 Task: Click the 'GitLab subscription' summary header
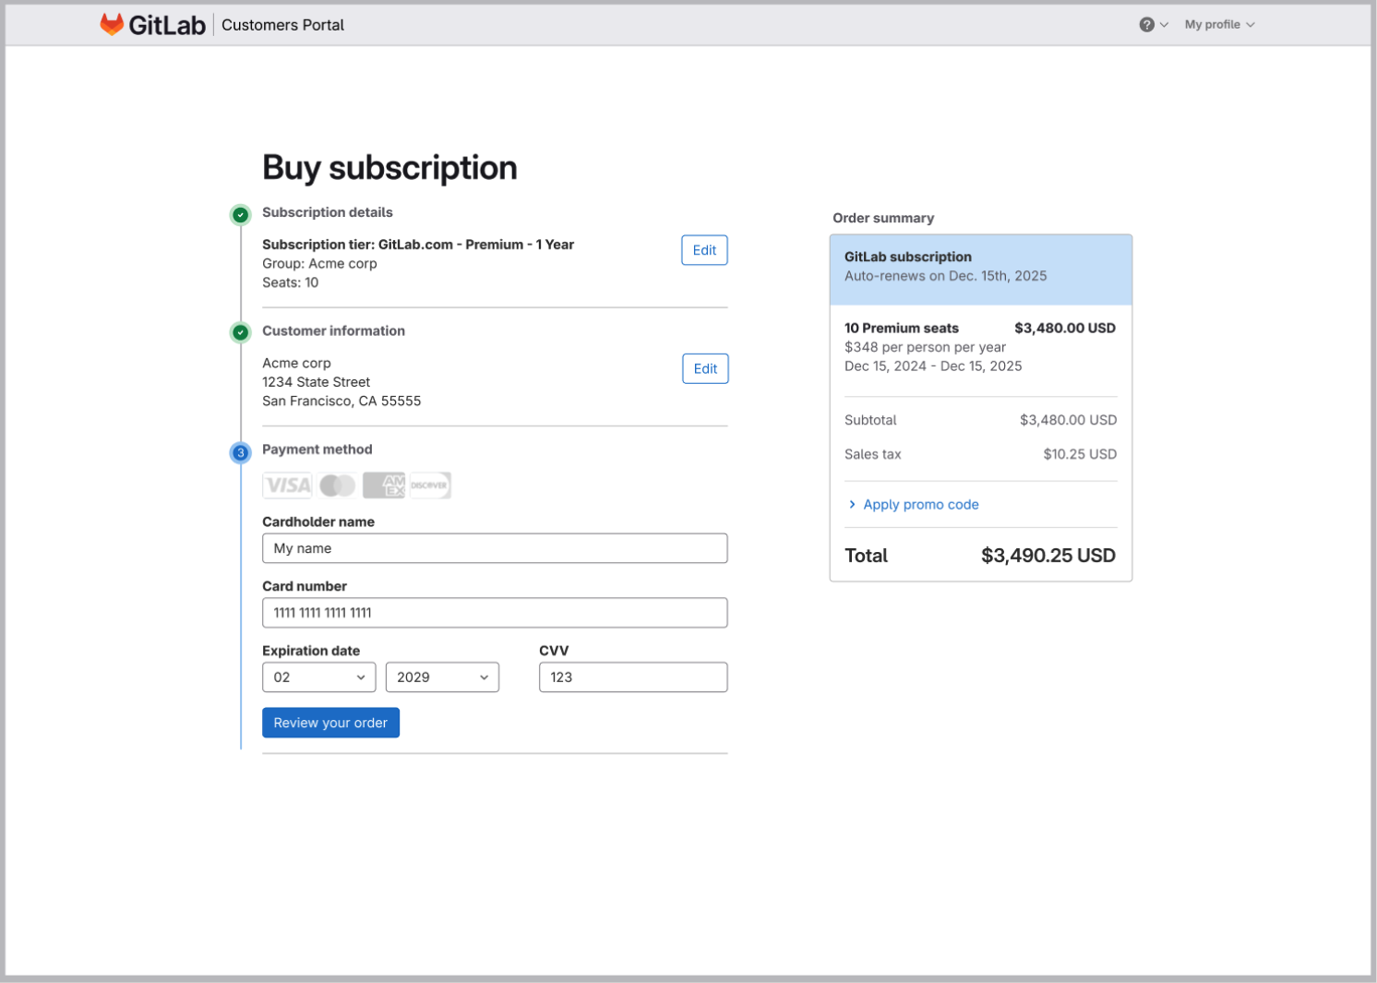908,257
